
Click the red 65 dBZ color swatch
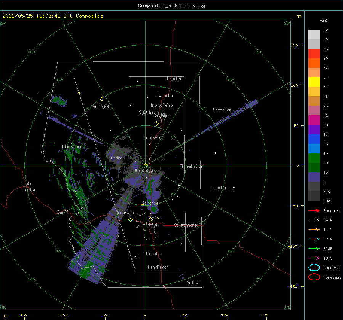pyautogui.click(x=314, y=54)
